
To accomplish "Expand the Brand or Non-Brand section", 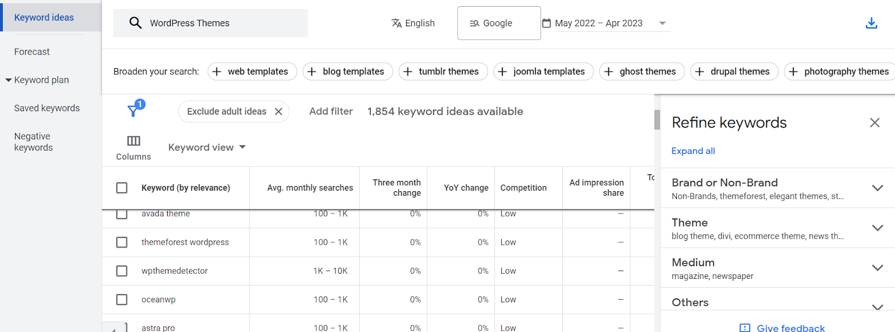I will 878,188.
